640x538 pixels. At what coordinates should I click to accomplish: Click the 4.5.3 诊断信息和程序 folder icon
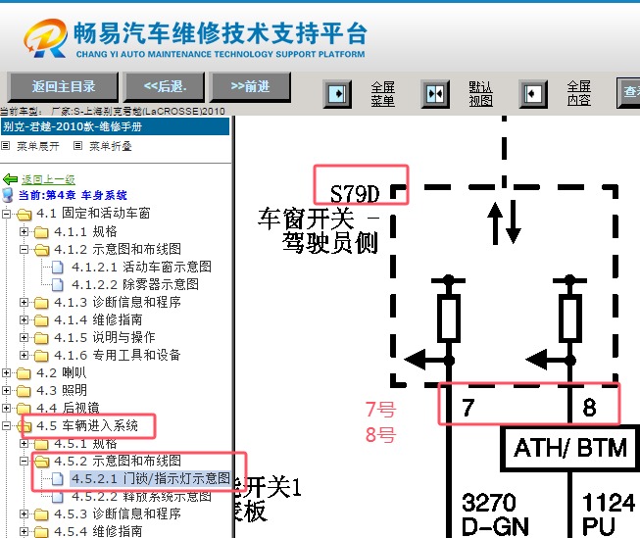(x=41, y=514)
